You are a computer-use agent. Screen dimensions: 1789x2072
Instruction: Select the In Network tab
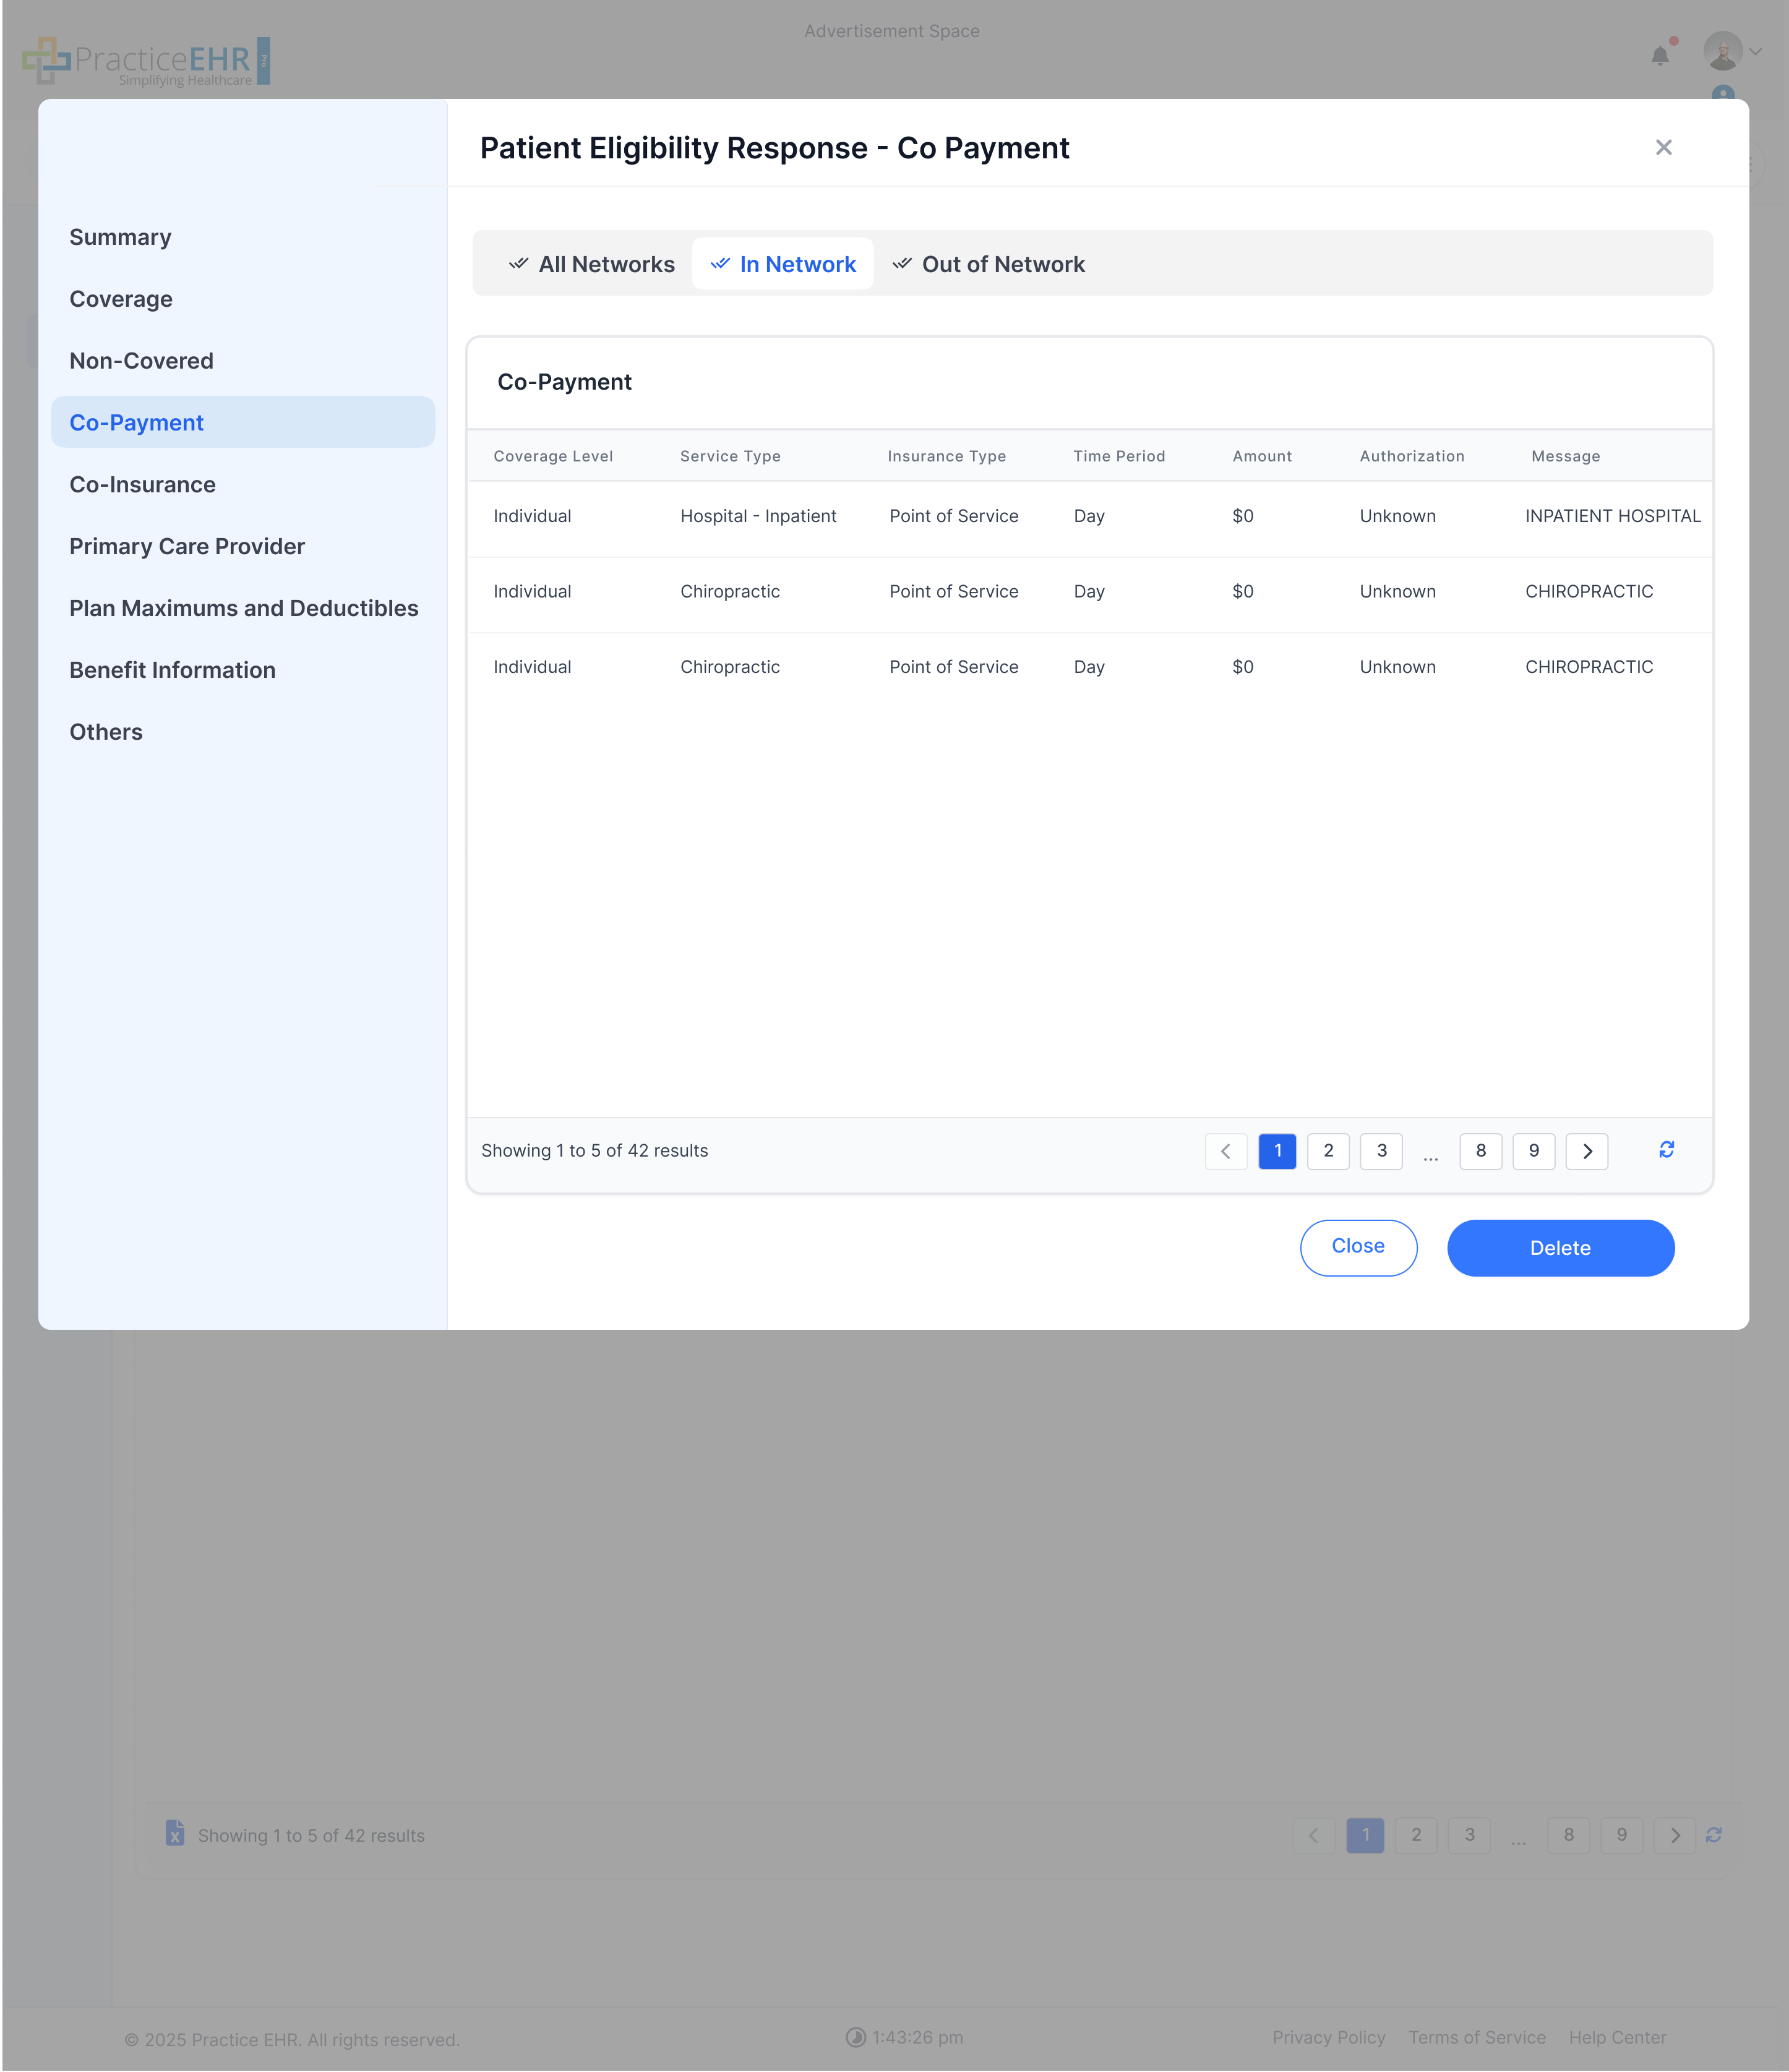pyautogui.click(x=783, y=264)
